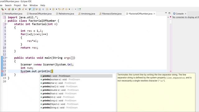Viewport: 199px width, 112px height.
Task: Choose println(float x) suggestion
Action: click(x=76, y=93)
